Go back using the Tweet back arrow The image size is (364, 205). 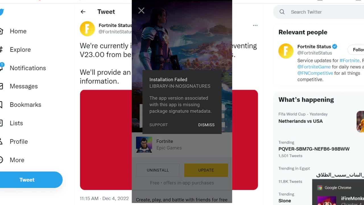point(83,12)
